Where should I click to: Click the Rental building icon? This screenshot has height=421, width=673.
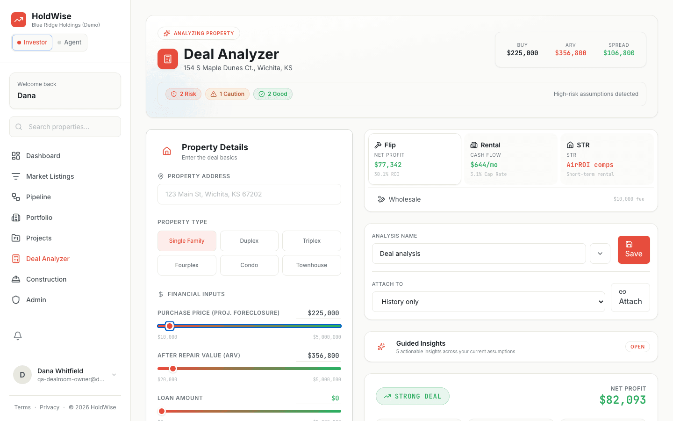click(474, 145)
